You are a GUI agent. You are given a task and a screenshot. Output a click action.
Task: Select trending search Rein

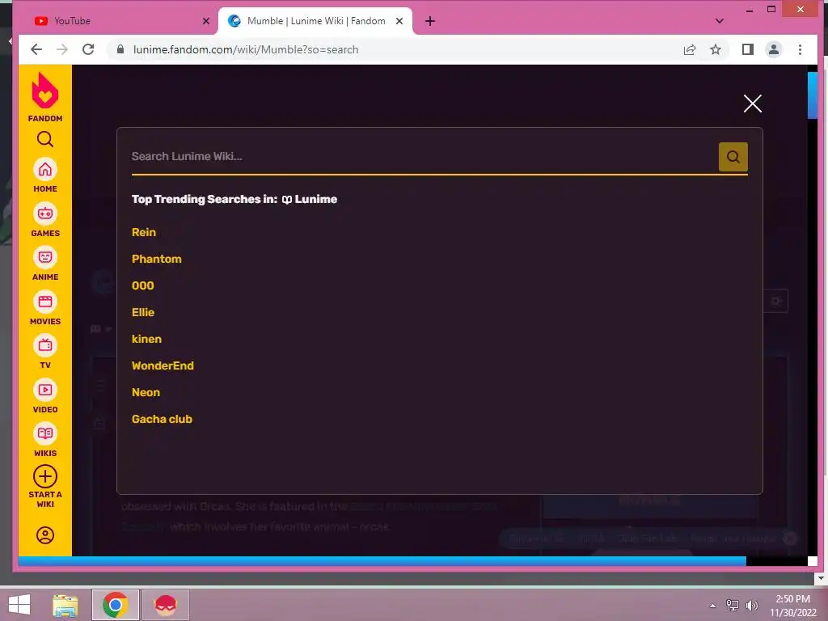[x=144, y=232]
